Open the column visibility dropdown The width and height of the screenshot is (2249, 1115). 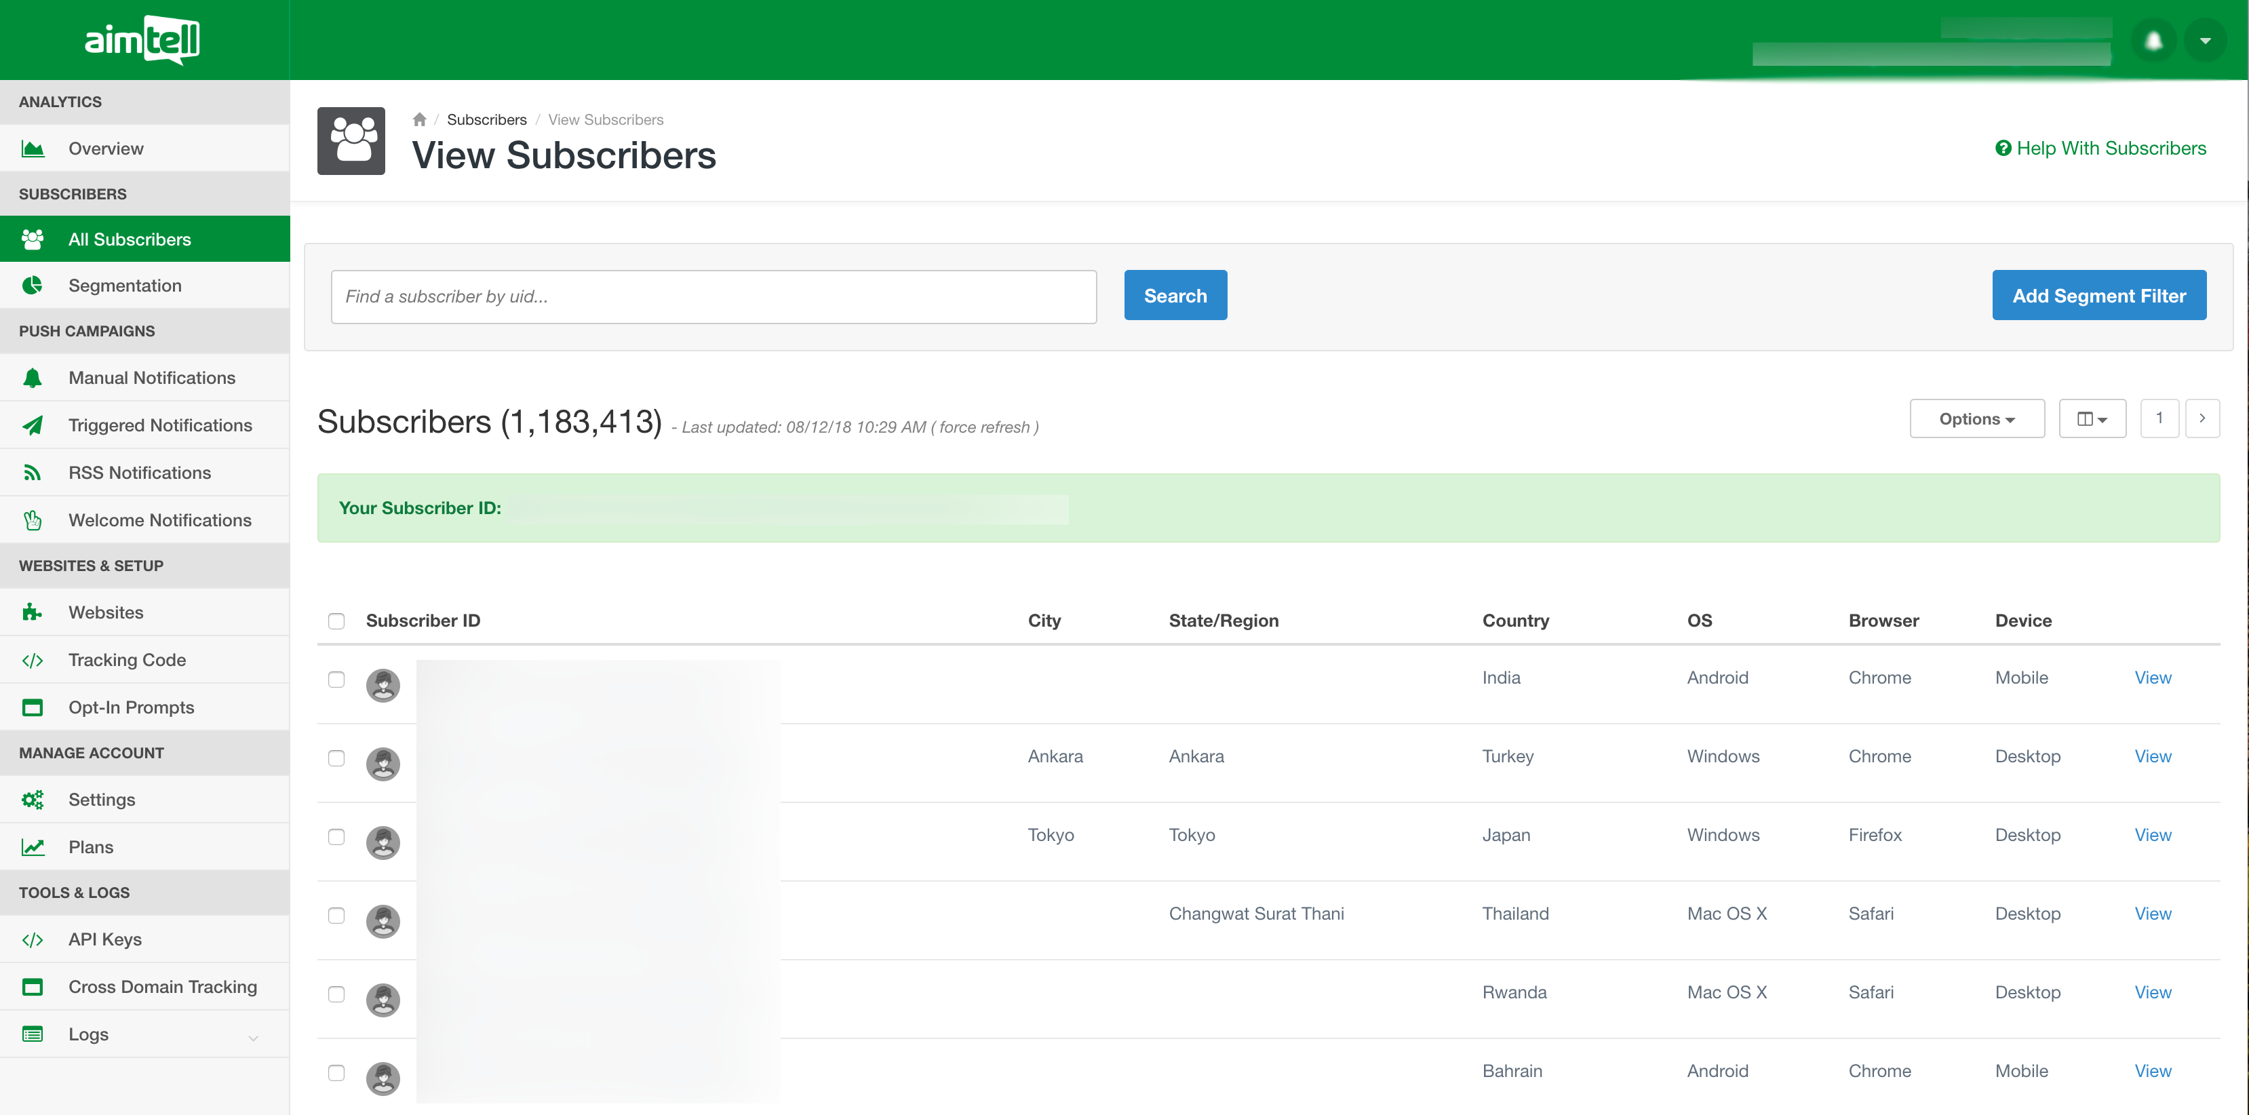click(x=2091, y=419)
